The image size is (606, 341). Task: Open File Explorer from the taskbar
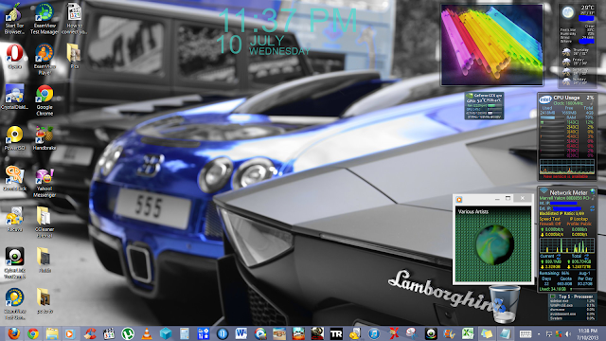pos(52,333)
